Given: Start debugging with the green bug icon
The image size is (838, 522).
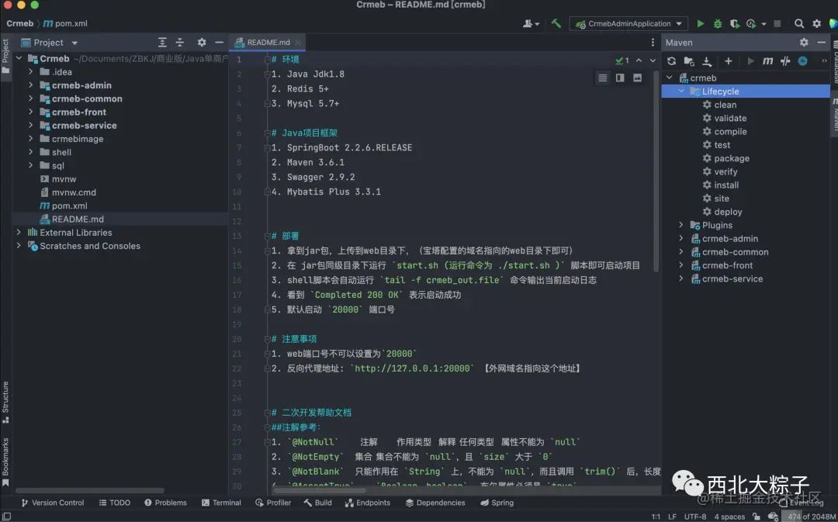Looking at the screenshot, I should click(718, 23).
